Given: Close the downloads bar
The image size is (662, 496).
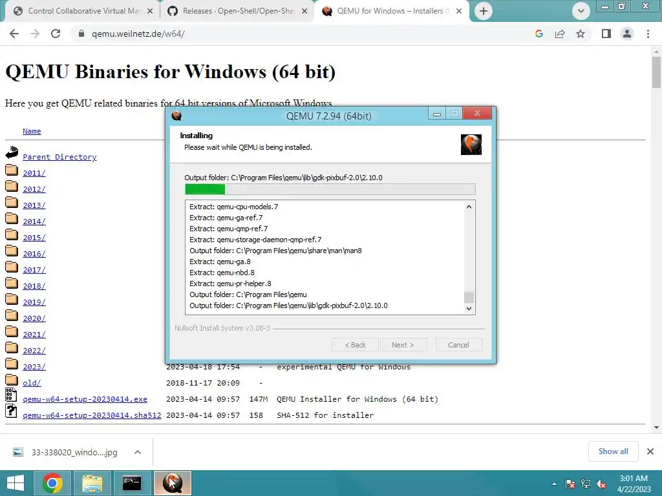Looking at the screenshot, I should click(x=650, y=451).
